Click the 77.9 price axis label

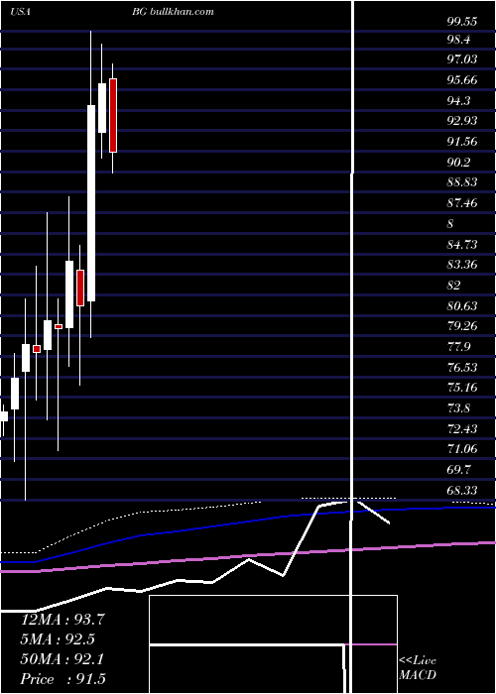(458, 347)
